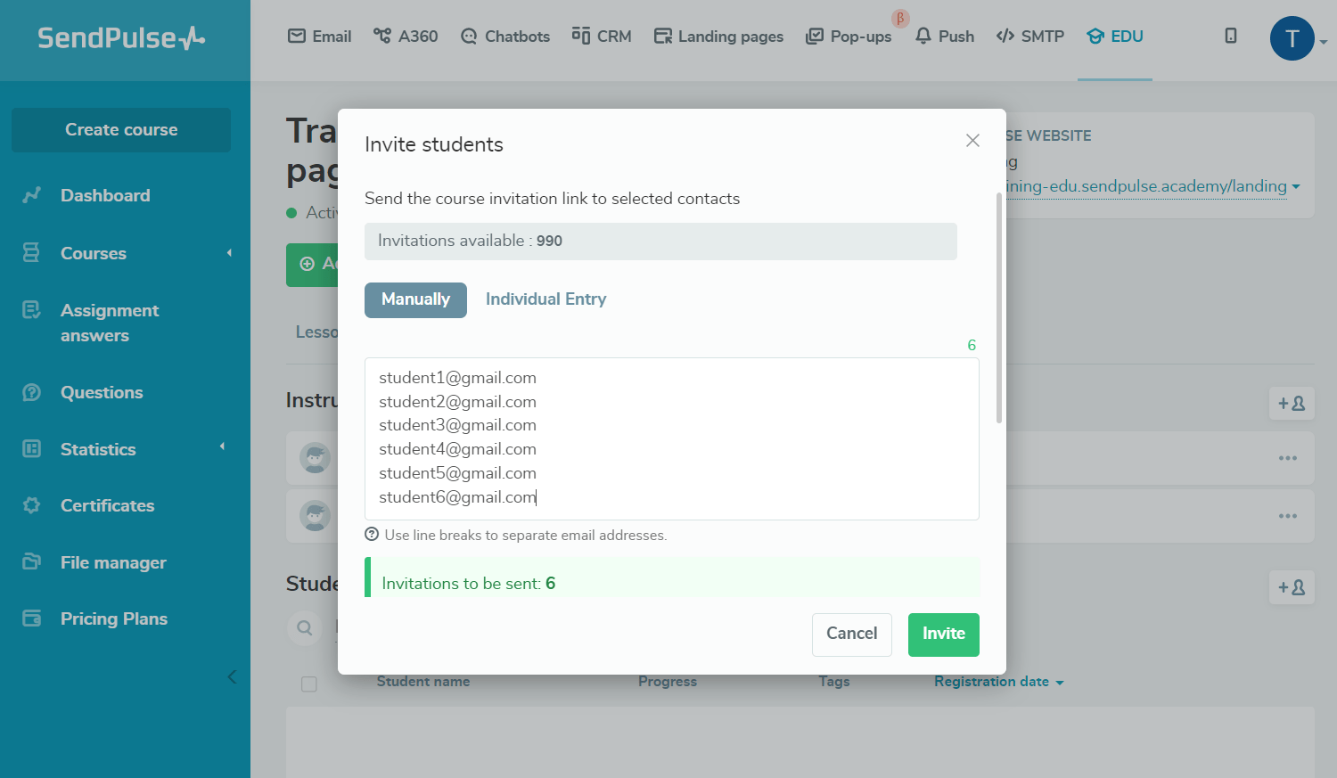The height and width of the screenshot is (778, 1337).
Task: Sort by Registration date dropdown
Action: (x=998, y=682)
